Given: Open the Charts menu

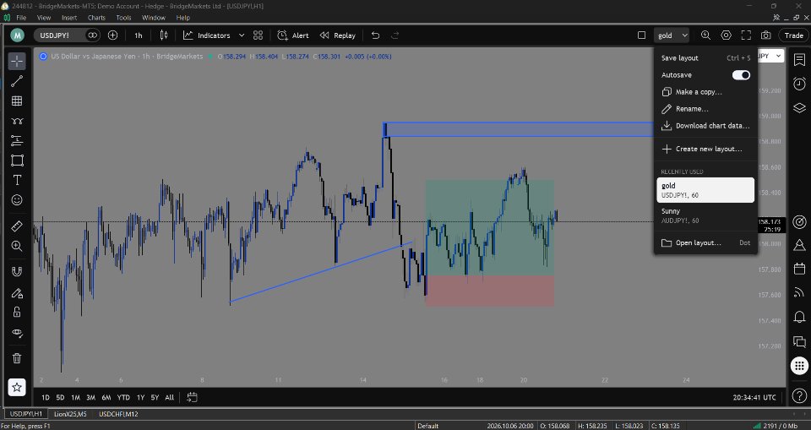Looking at the screenshot, I should coord(96,18).
